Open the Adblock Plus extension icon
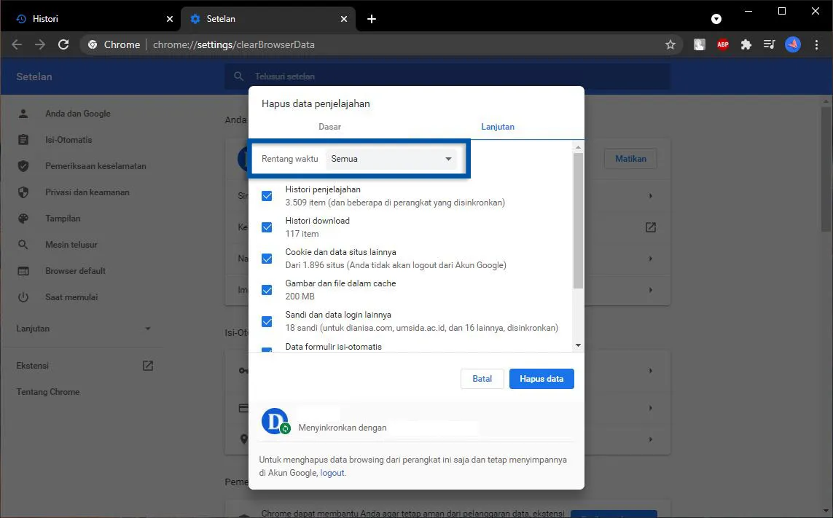This screenshot has width=833, height=518. point(722,44)
